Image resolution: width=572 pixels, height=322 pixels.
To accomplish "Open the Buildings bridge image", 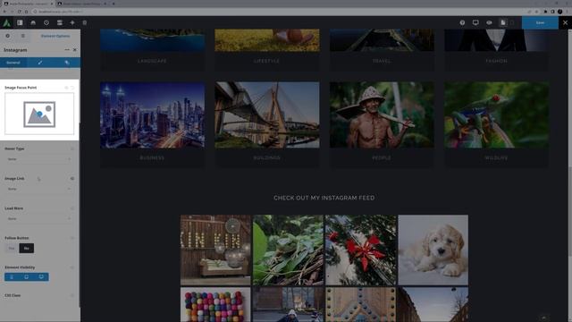I will tap(267, 115).
